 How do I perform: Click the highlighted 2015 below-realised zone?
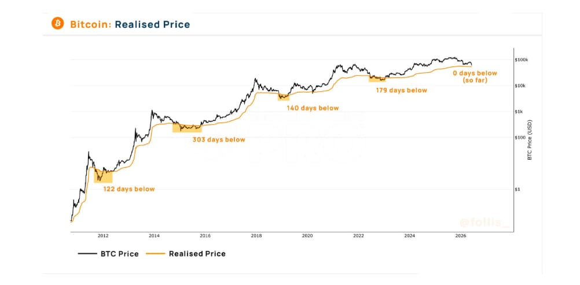click(187, 128)
